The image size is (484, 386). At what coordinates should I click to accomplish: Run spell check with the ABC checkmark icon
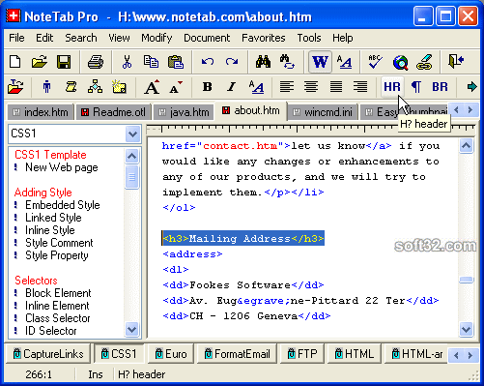click(376, 62)
